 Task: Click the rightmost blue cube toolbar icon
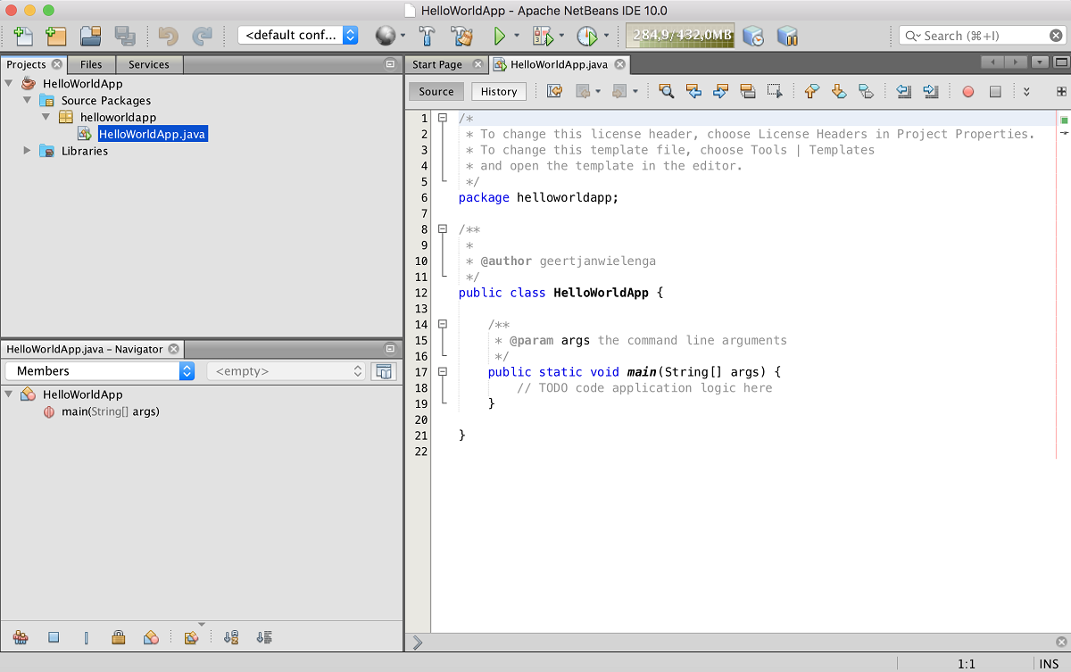click(x=786, y=36)
